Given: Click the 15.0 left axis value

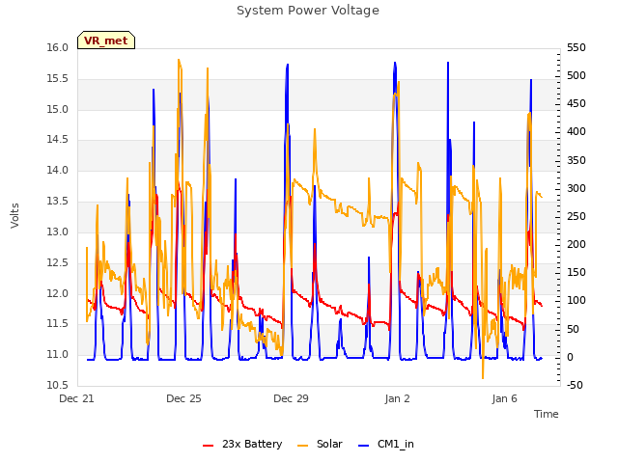Looking at the screenshot, I should [x=58, y=109].
